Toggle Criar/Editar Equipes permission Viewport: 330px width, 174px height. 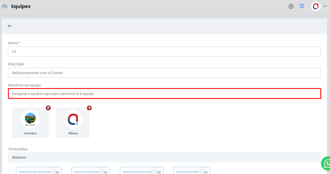click(x=157, y=172)
